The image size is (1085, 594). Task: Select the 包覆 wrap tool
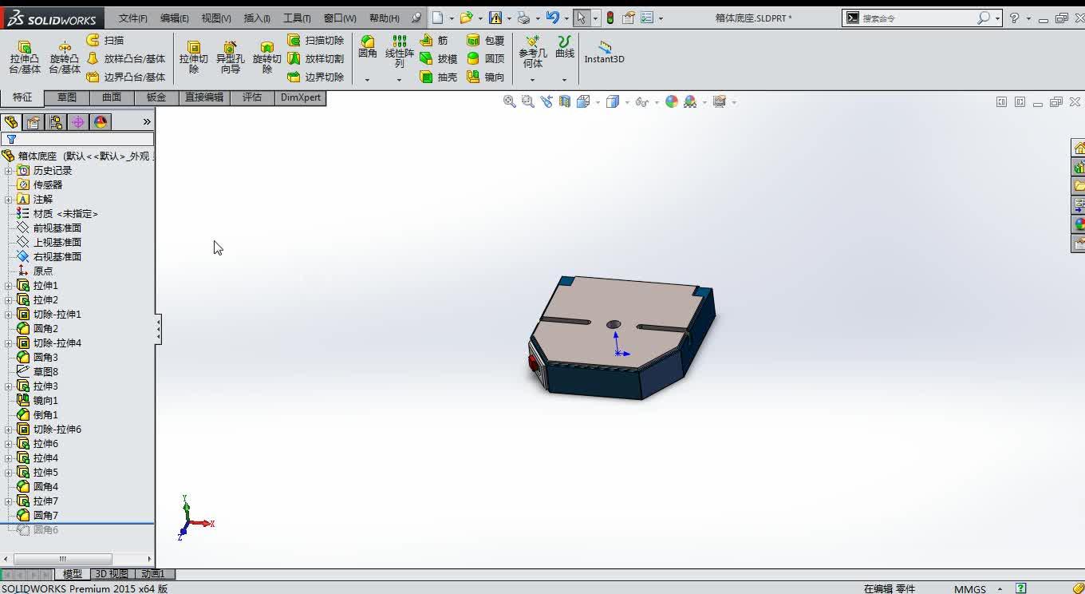(x=486, y=40)
